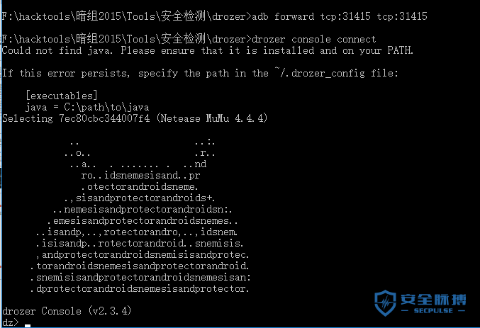Click the SecPulse shield logo watermark
This screenshot has height=328, width=480.
pos(385,303)
